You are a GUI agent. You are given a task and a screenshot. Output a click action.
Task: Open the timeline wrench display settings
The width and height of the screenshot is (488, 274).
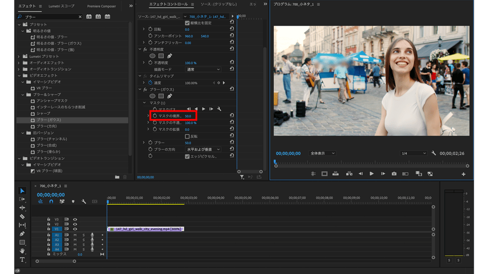pyautogui.click(x=84, y=202)
